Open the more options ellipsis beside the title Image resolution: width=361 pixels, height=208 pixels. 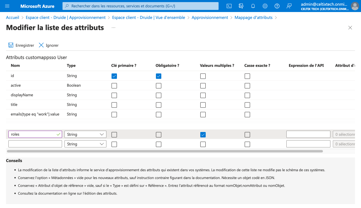113,28
